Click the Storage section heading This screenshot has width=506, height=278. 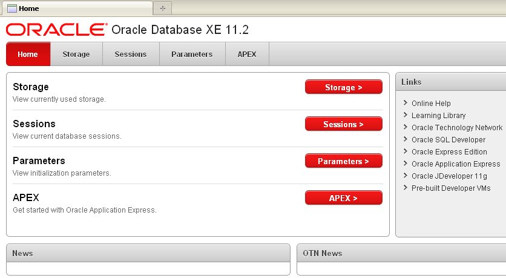(31, 87)
